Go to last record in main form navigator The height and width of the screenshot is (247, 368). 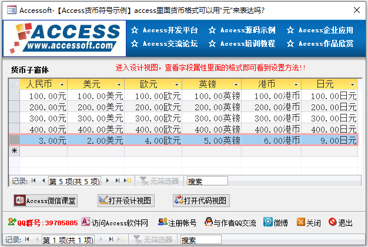click(111, 239)
